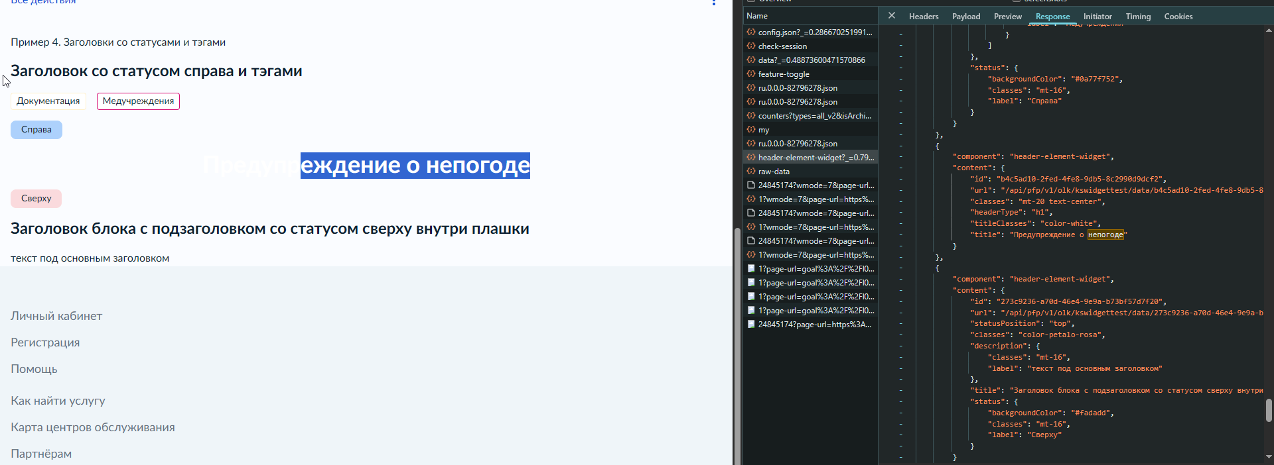Open the Партнёрам footer link
Screen dimensions: 1274x465
click(41, 454)
